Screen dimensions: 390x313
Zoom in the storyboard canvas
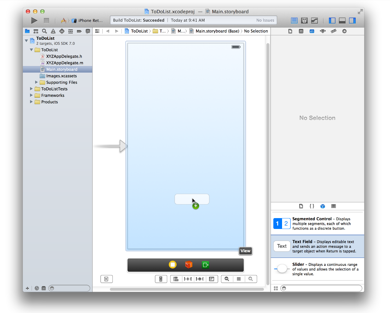(251, 279)
